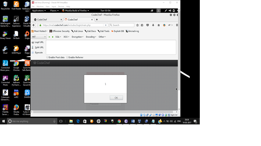The image size is (261, 146).
Task: Click the Firefox account globe icon in toolbar
Action: 164,25
